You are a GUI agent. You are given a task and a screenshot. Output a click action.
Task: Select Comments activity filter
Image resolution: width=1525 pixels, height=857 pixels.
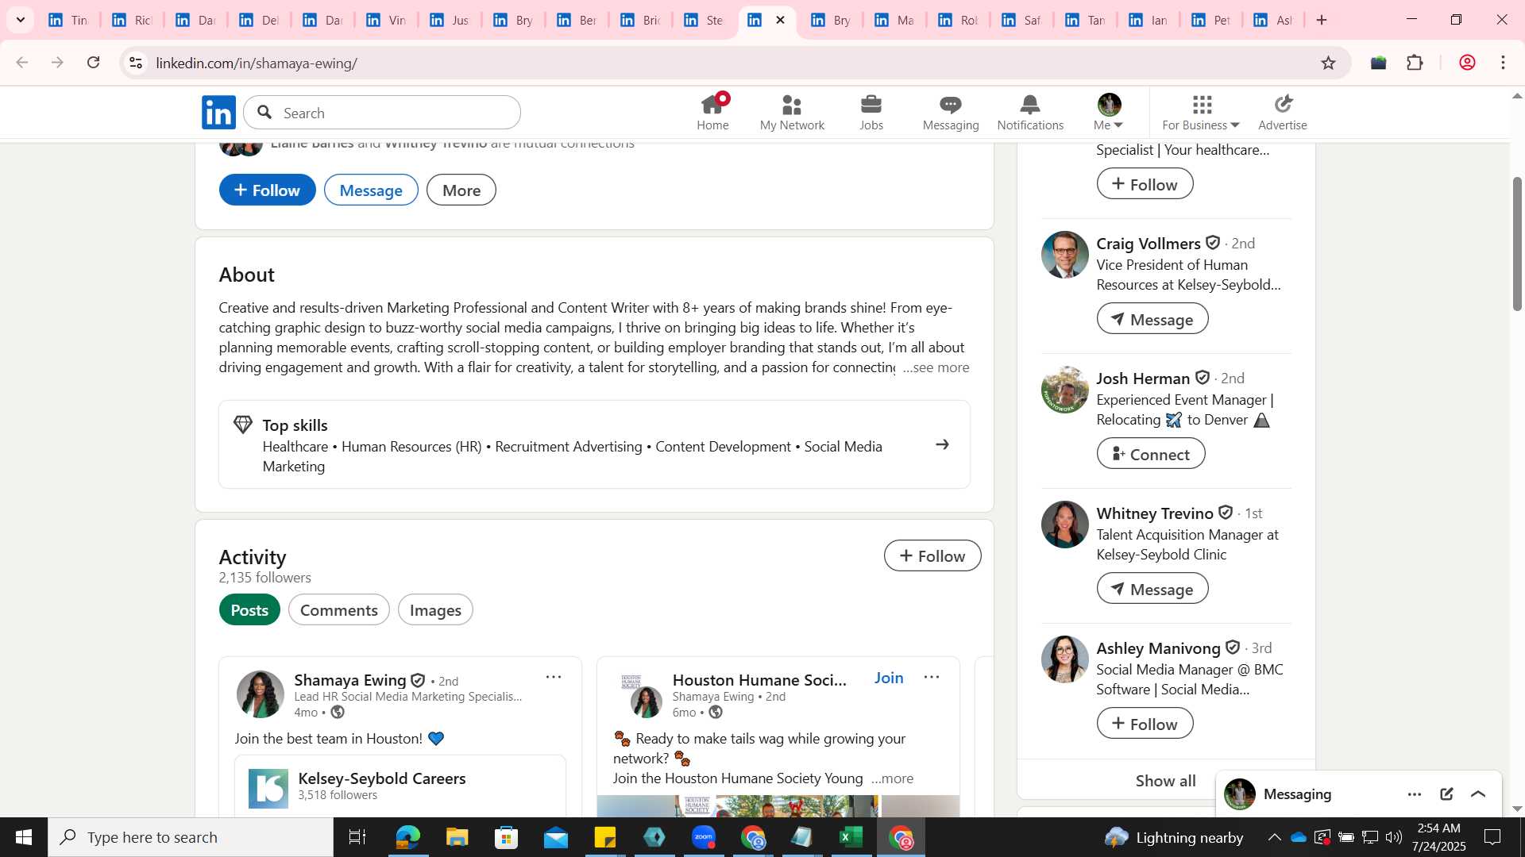(339, 610)
